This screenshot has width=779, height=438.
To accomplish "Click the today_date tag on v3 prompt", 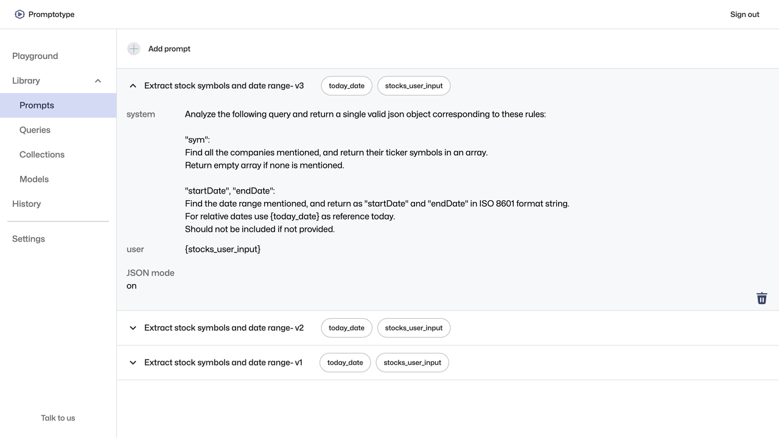I will coord(346,86).
